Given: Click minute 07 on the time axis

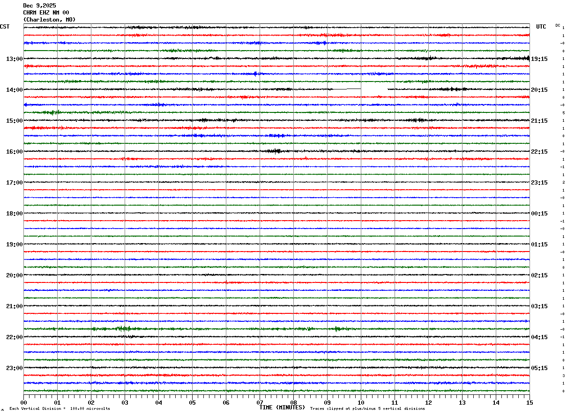Looking at the screenshot, I should pos(260,402).
